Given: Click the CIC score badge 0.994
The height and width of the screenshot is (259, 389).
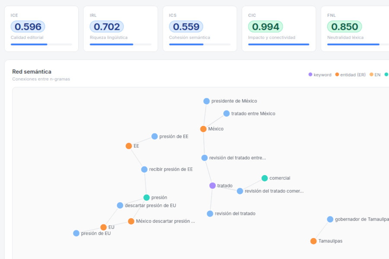Looking at the screenshot, I should click(x=265, y=27).
